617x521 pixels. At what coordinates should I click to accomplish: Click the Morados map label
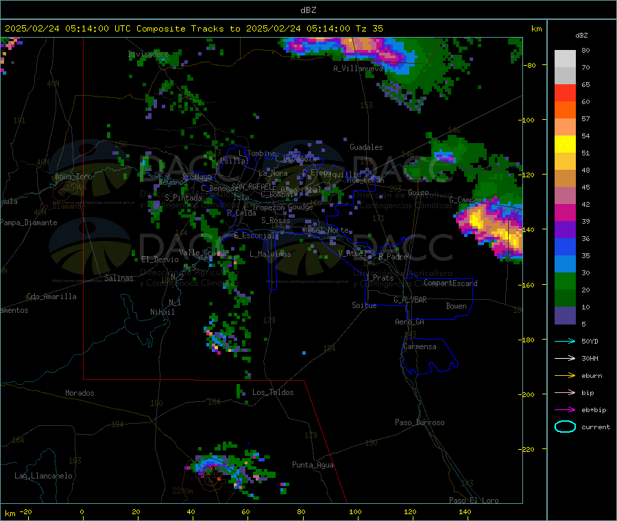[x=80, y=393]
